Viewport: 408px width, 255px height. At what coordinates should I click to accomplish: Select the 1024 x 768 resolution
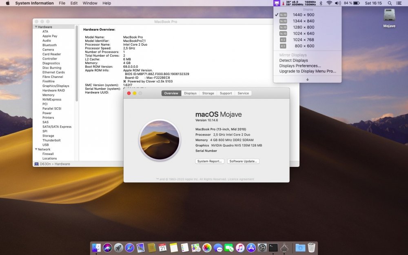tap(304, 40)
